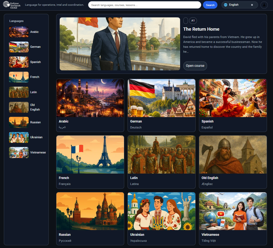
Task: Select Ukrainian from the Languages sidebar
Action: [19, 137]
